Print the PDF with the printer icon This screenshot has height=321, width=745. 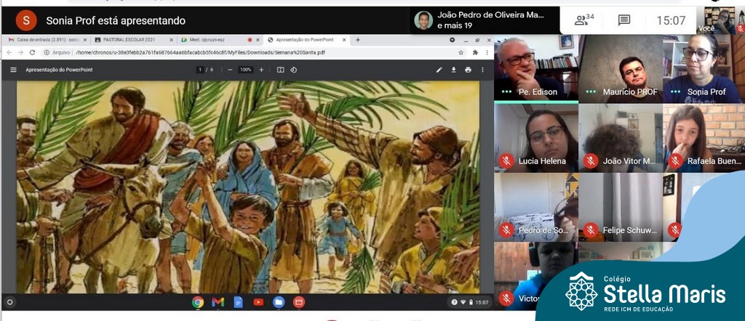(x=468, y=70)
